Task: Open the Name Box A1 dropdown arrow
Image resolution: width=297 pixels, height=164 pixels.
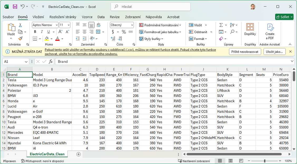Action: click(x=26, y=61)
